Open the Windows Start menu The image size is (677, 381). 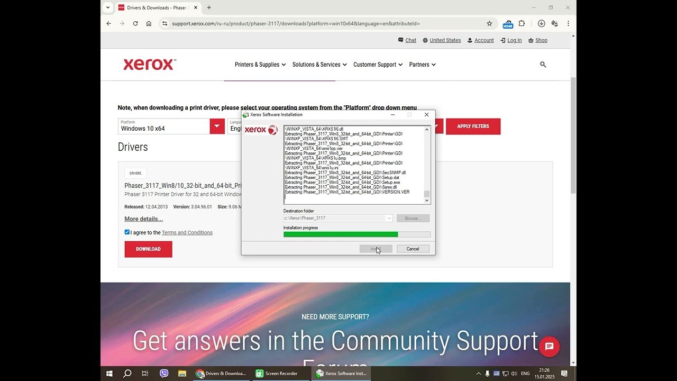pos(109,374)
